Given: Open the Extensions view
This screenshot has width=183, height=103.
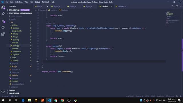Looking at the screenshot, I should [3, 34].
